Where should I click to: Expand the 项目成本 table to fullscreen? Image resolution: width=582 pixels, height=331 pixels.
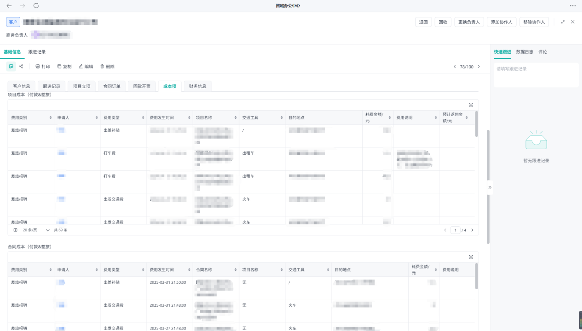click(471, 105)
